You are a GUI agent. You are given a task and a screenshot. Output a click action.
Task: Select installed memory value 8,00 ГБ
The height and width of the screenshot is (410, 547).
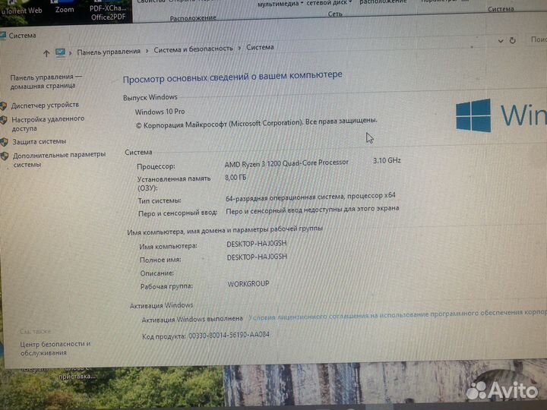coord(236,178)
